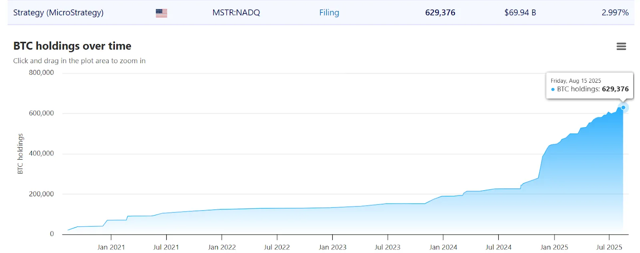Click the 2.997% percentage cell
The height and width of the screenshot is (253, 640).
(x=615, y=13)
